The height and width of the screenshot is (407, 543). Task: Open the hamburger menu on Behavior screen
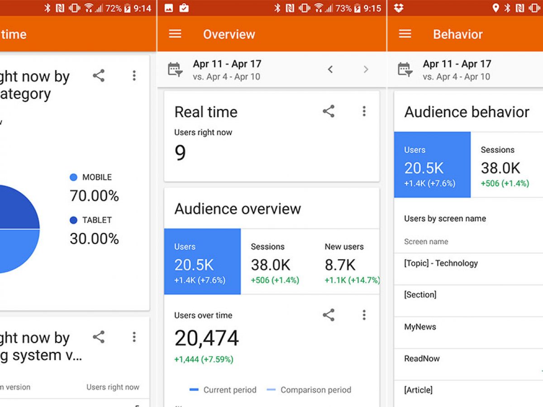(405, 34)
